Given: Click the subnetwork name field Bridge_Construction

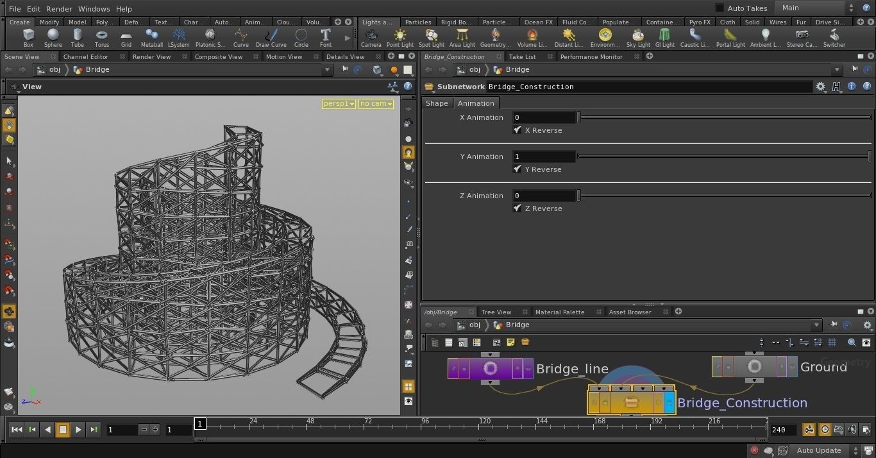Looking at the screenshot, I should pos(649,87).
